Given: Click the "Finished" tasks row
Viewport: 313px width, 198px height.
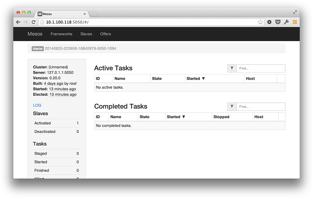Looking at the screenshot, I should click(56, 170).
